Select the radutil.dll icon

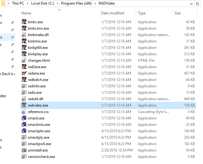click(24, 99)
